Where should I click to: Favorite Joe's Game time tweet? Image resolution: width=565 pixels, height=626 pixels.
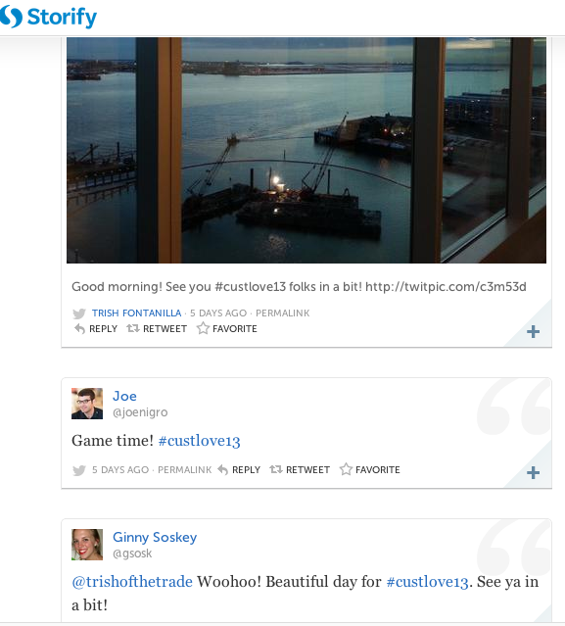(x=369, y=469)
